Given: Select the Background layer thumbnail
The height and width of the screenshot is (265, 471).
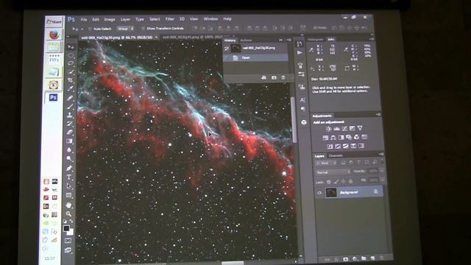Looking at the screenshot, I should click(x=331, y=193).
